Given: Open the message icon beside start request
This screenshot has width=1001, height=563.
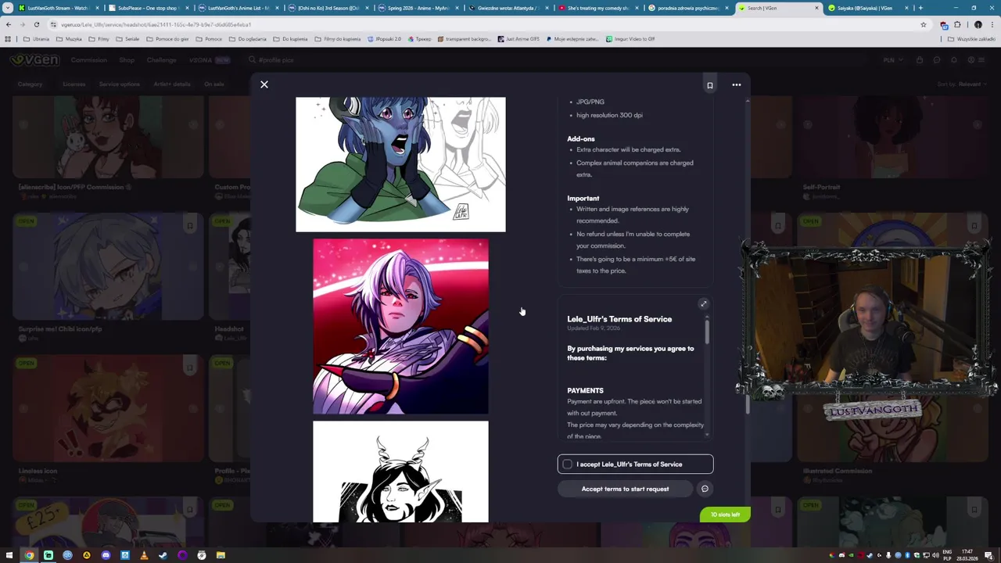Looking at the screenshot, I should tap(705, 489).
